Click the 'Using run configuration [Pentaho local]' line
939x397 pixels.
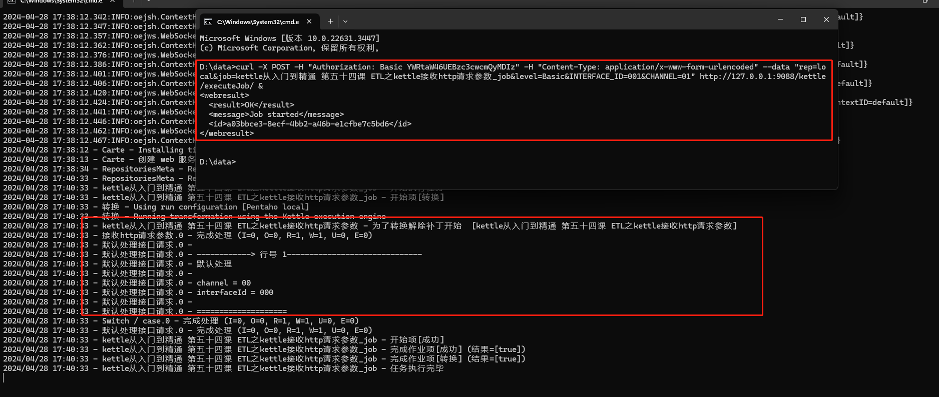156,207
